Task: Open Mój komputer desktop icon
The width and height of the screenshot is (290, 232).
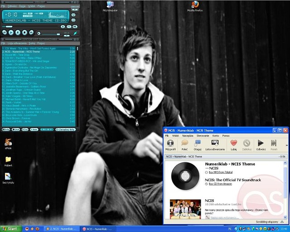Action: 110,6
